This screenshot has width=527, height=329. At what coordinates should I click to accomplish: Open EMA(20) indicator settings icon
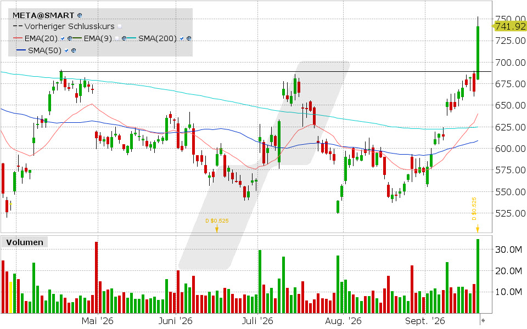pos(70,38)
